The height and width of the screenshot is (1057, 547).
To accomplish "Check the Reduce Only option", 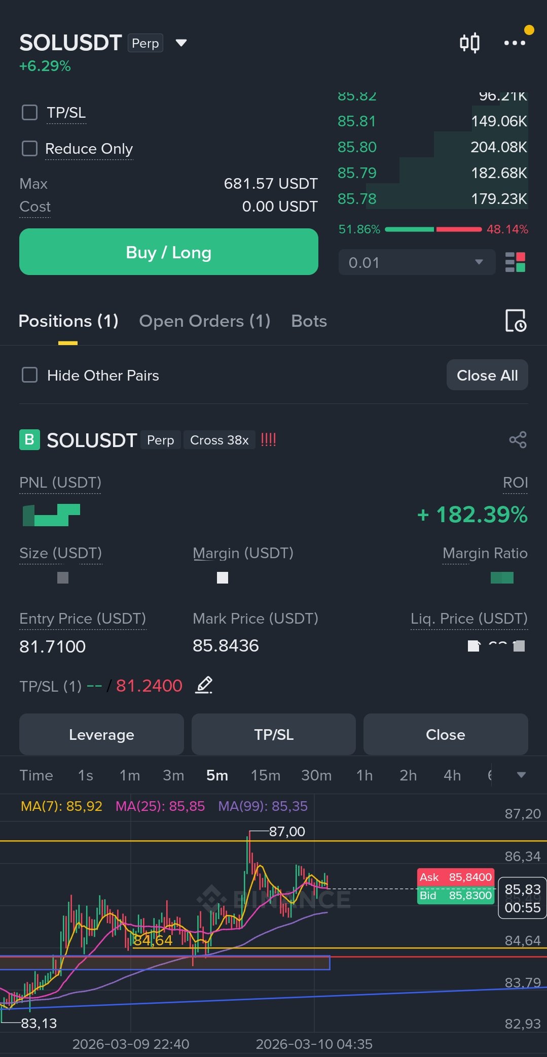I will pos(30,149).
